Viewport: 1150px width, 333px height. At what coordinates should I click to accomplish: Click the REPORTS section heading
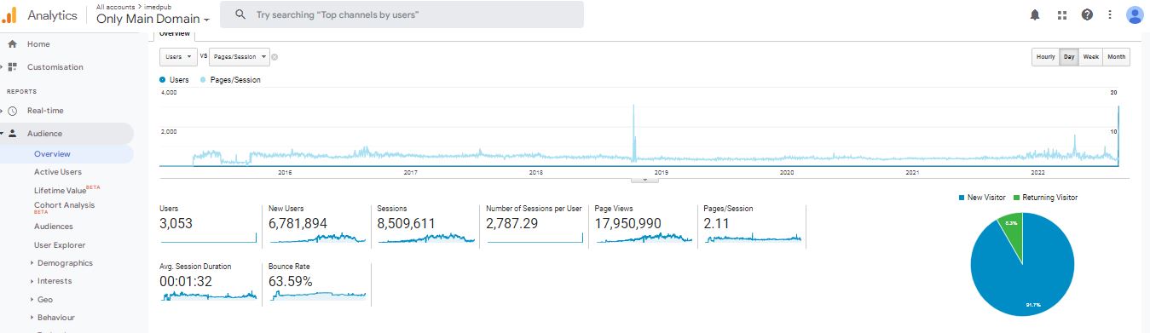pyautogui.click(x=22, y=91)
